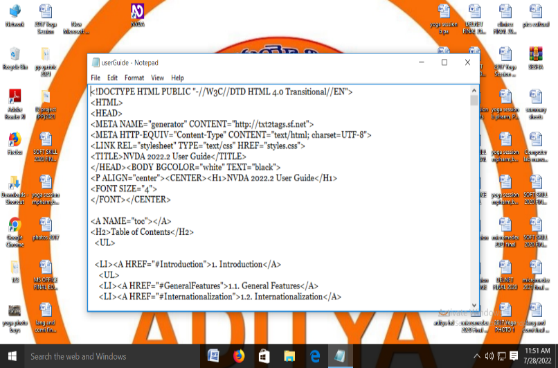Select the photos 2017 document icon
Screen dimensions: 558x368
(x=46, y=229)
